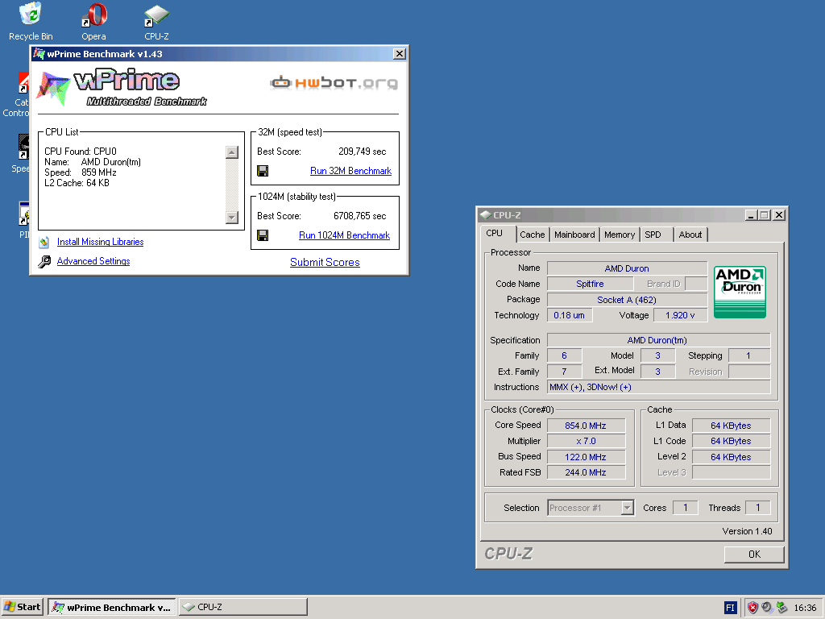The image size is (825, 619).
Task: Click the Rated FSB value 244.0 MHz
Action: [x=587, y=472]
